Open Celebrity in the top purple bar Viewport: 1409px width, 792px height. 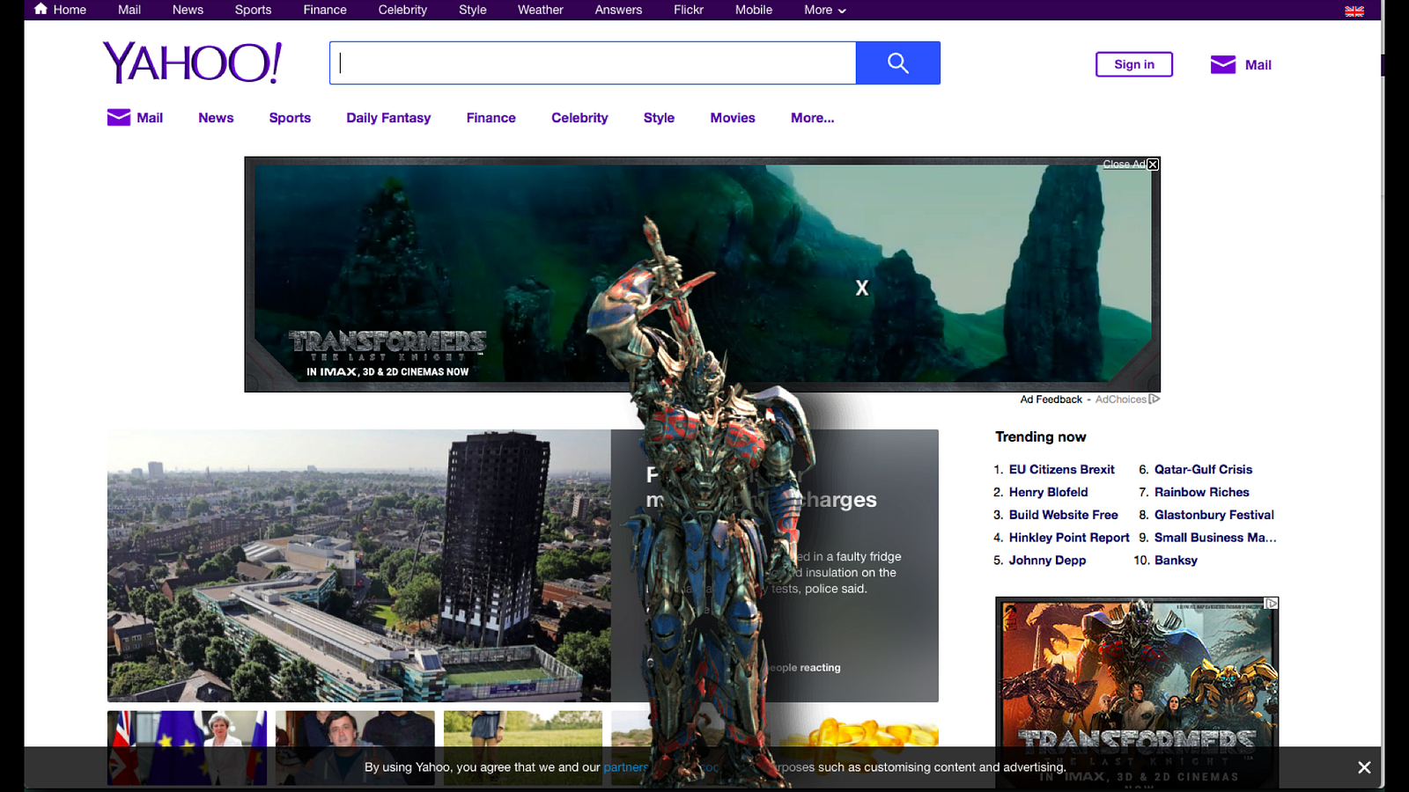click(x=402, y=10)
